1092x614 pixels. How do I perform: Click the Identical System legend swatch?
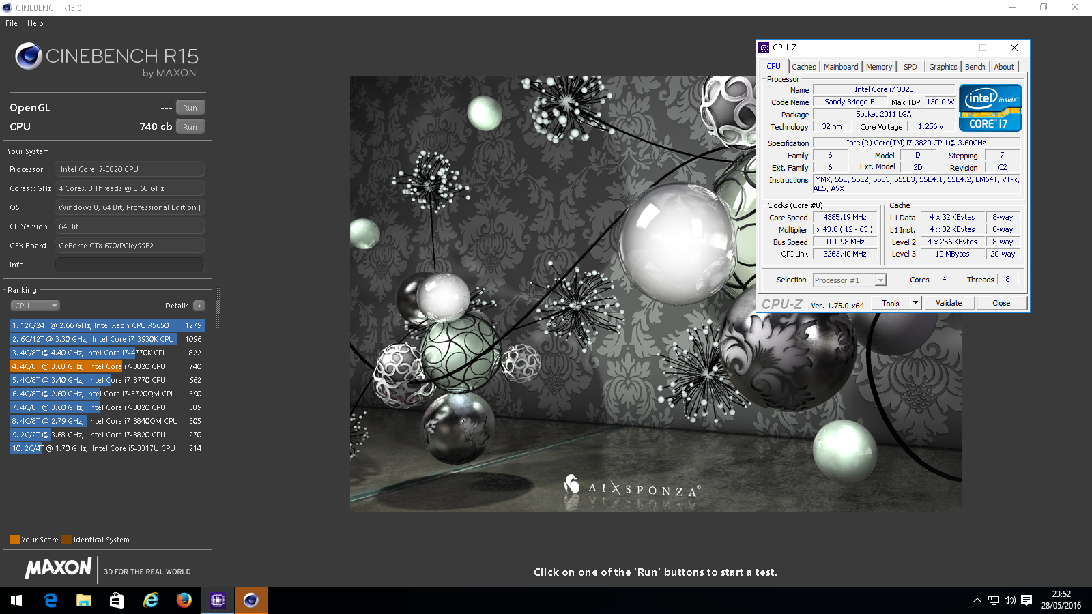[66, 540]
